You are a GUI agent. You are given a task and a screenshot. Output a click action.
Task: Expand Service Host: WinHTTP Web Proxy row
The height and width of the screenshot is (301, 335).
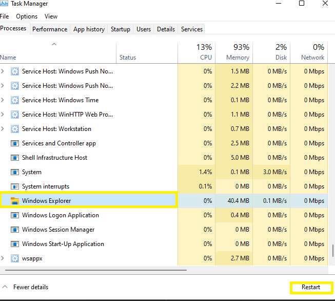pos(4,115)
